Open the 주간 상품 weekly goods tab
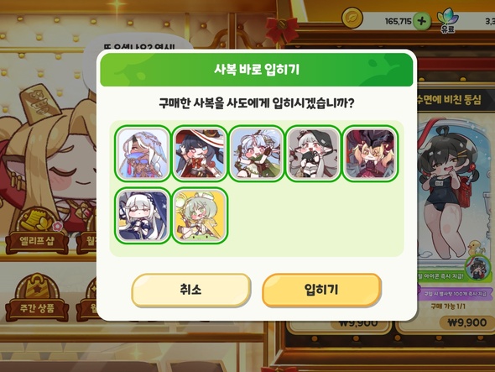495x372 pixels. tap(37, 297)
